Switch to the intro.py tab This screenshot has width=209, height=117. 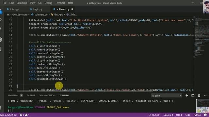pos(14,9)
